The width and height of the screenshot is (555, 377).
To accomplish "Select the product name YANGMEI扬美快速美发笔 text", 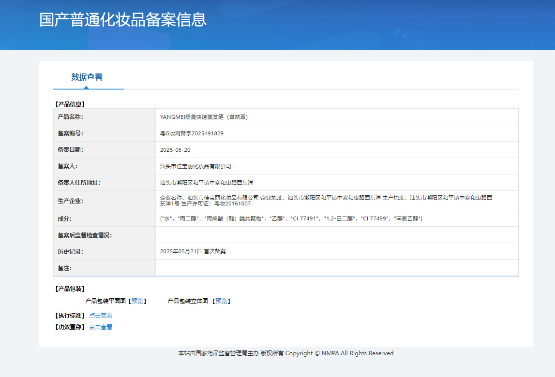I will click(204, 117).
